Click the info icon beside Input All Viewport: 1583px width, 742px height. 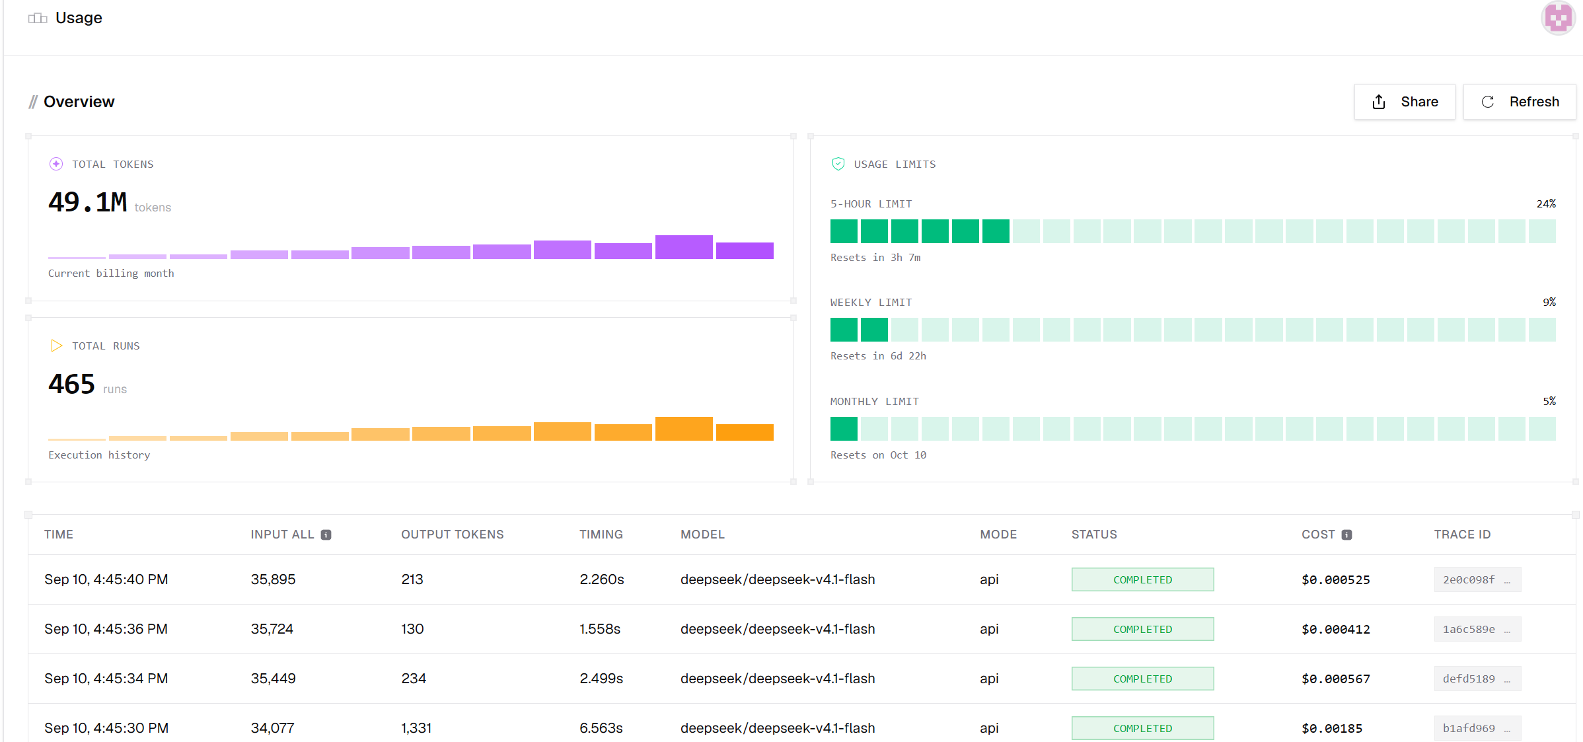[x=326, y=535]
